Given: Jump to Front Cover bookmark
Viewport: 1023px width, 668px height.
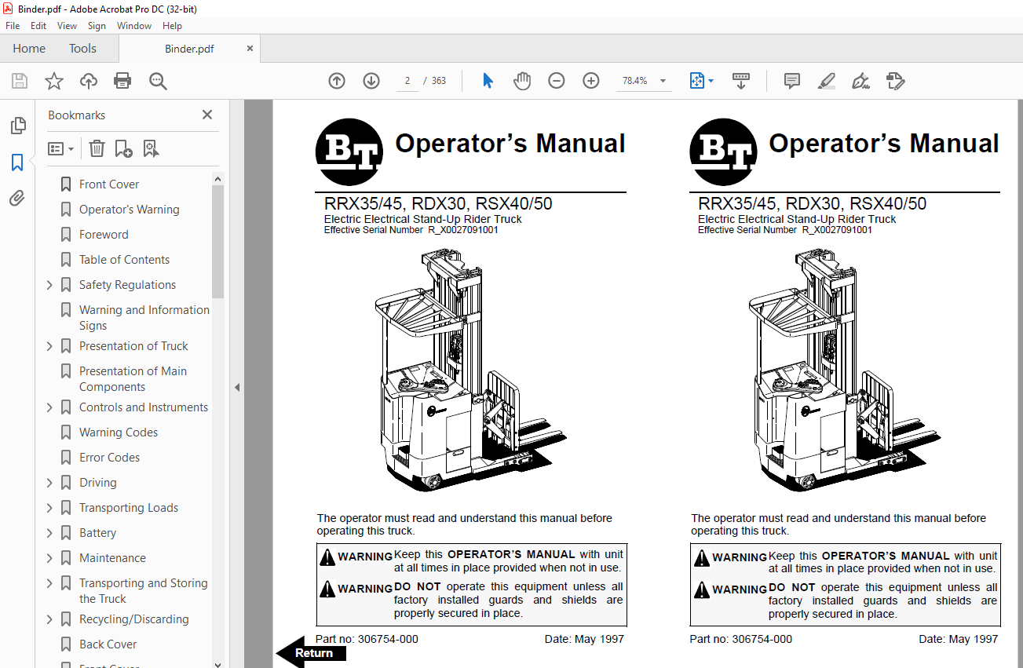Looking at the screenshot, I should (109, 184).
